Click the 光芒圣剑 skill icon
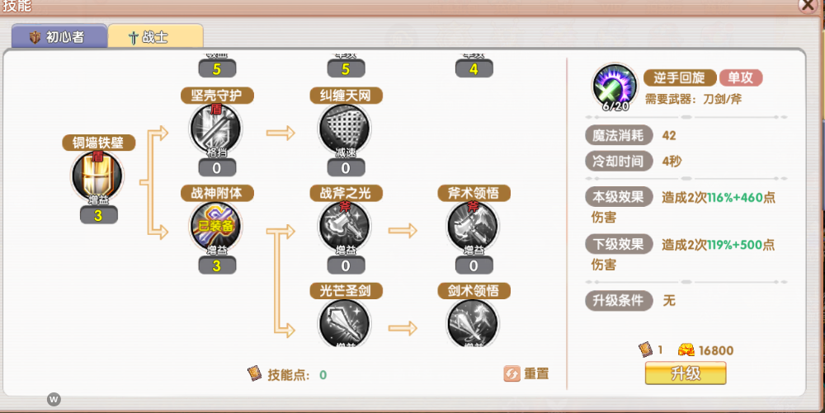This screenshot has width=825, height=413. click(x=345, y=323)
